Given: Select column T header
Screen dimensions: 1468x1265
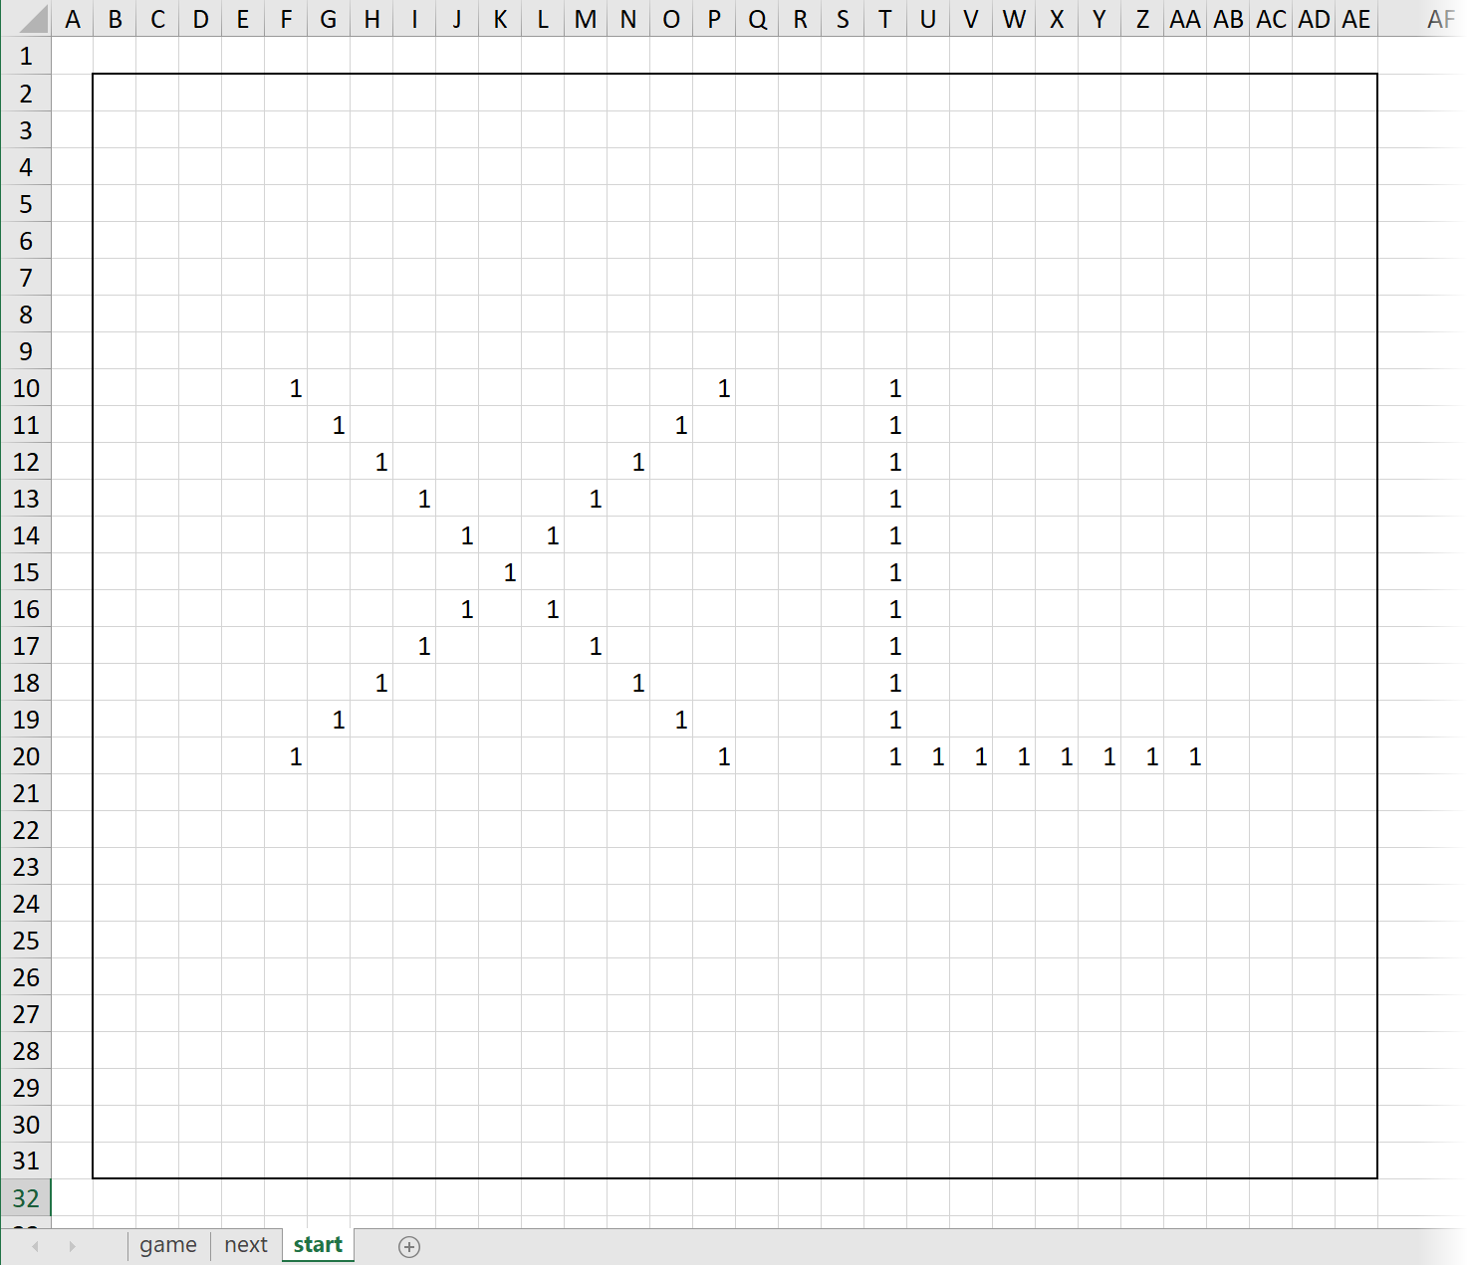Looking at the screenshot, I should click(x=885, y=19).
